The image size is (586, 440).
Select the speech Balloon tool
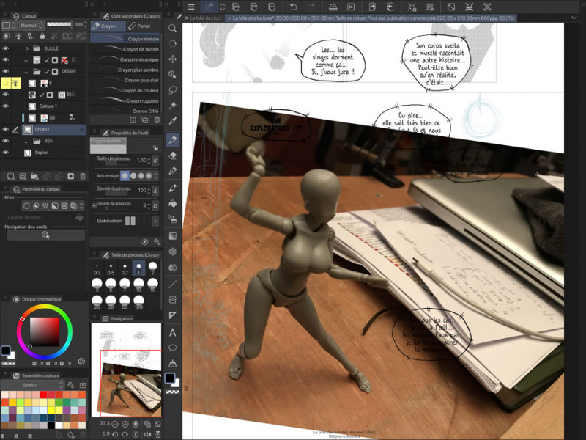coord(173,348)
